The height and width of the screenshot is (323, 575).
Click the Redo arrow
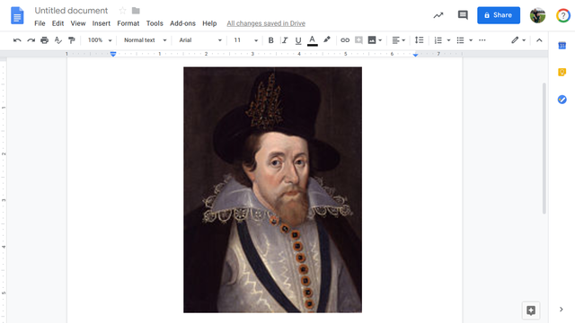pyautogui.click(x=31, y=40)
